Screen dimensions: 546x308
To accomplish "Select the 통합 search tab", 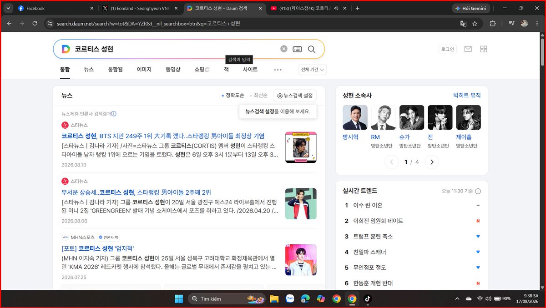I will pos(65,70).
